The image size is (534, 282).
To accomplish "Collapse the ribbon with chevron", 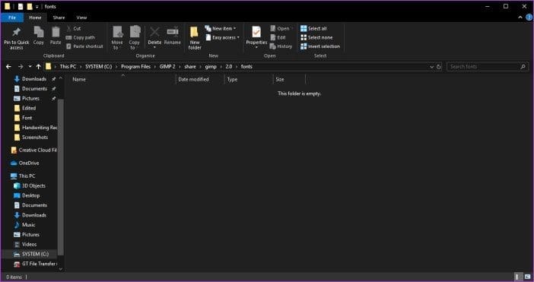I will [x=520, y=17].
